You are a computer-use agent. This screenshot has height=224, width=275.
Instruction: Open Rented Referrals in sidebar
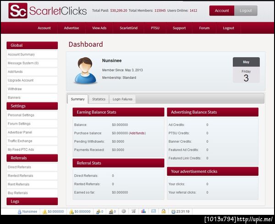32,175
